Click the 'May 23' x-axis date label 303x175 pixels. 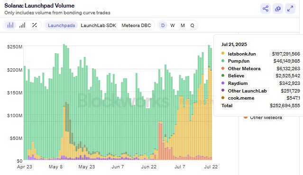pos(87,166)
